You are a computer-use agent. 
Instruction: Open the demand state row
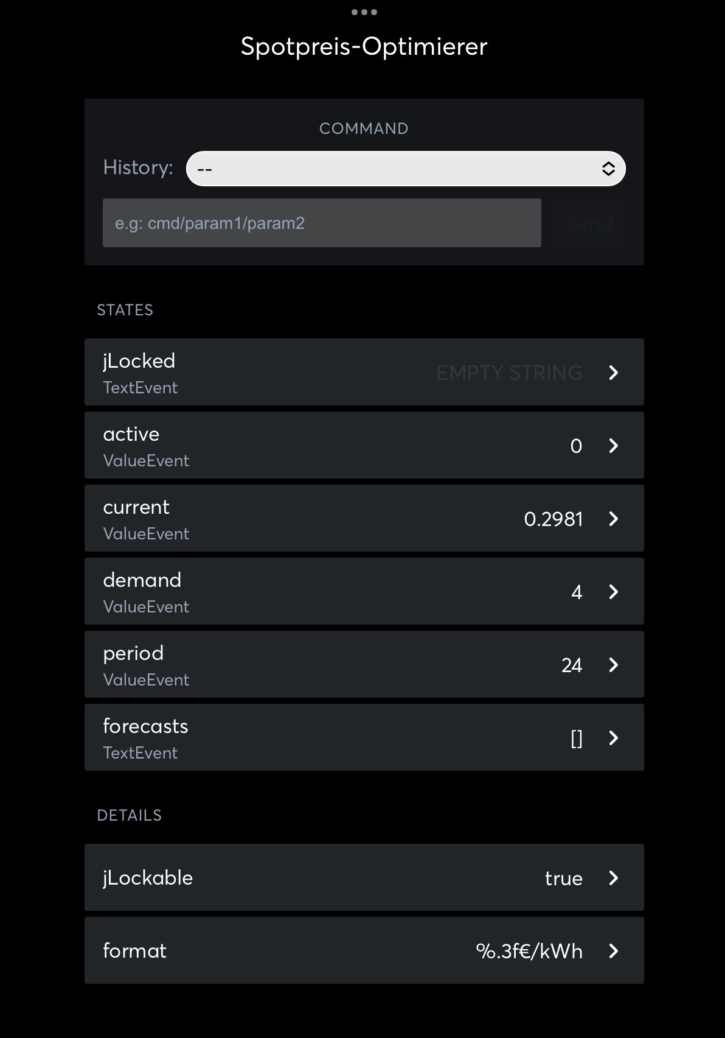pos(364,591)
